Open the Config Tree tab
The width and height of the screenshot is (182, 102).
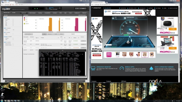coord(77,13)
